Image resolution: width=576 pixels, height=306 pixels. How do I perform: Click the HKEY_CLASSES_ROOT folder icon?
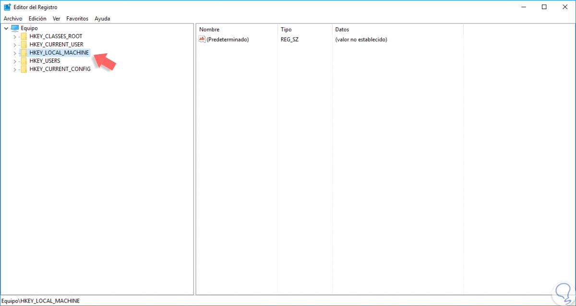click(x=24, y=36)
